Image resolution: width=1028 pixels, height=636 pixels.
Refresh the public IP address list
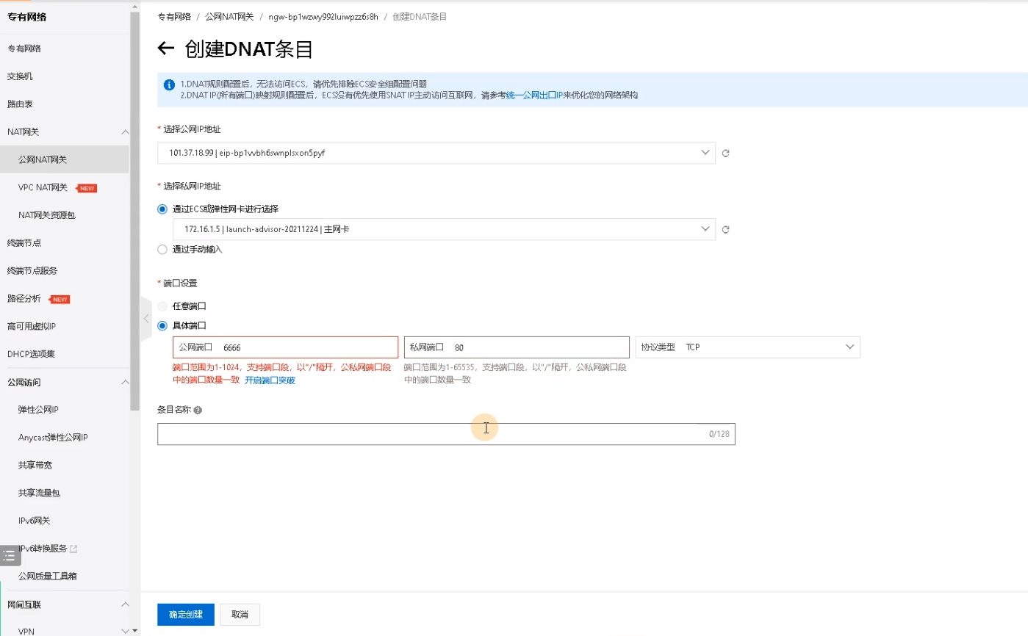(x=725, y=153)
